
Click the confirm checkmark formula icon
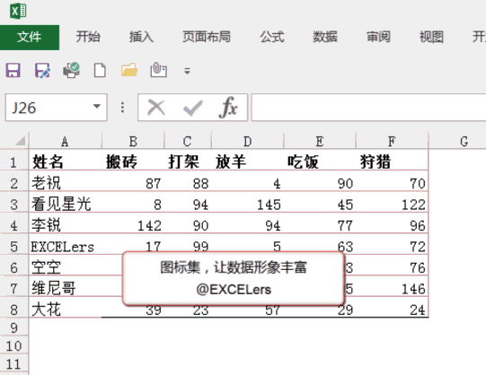[x=193, y=108]
